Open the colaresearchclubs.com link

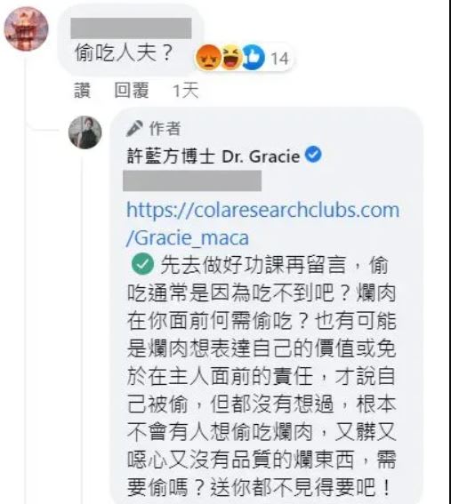tap(262, 210)
